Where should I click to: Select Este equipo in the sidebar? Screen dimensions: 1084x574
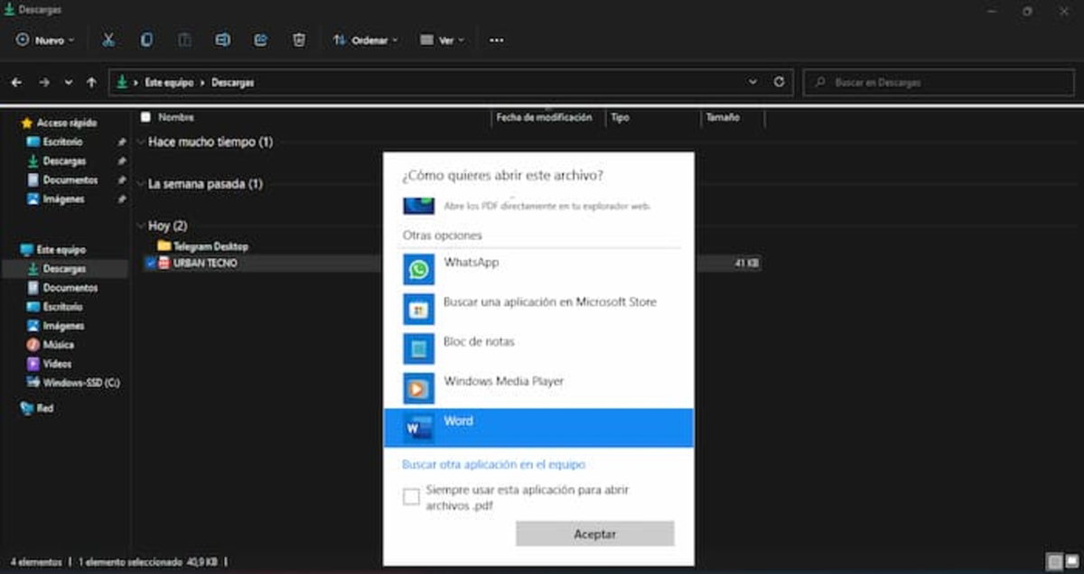coord(53,250)
